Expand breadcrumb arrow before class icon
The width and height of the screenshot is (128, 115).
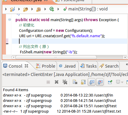45,9
